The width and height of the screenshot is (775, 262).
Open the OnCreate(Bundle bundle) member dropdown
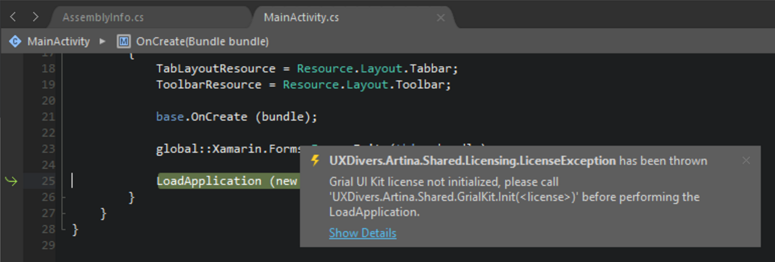point(202,41)
